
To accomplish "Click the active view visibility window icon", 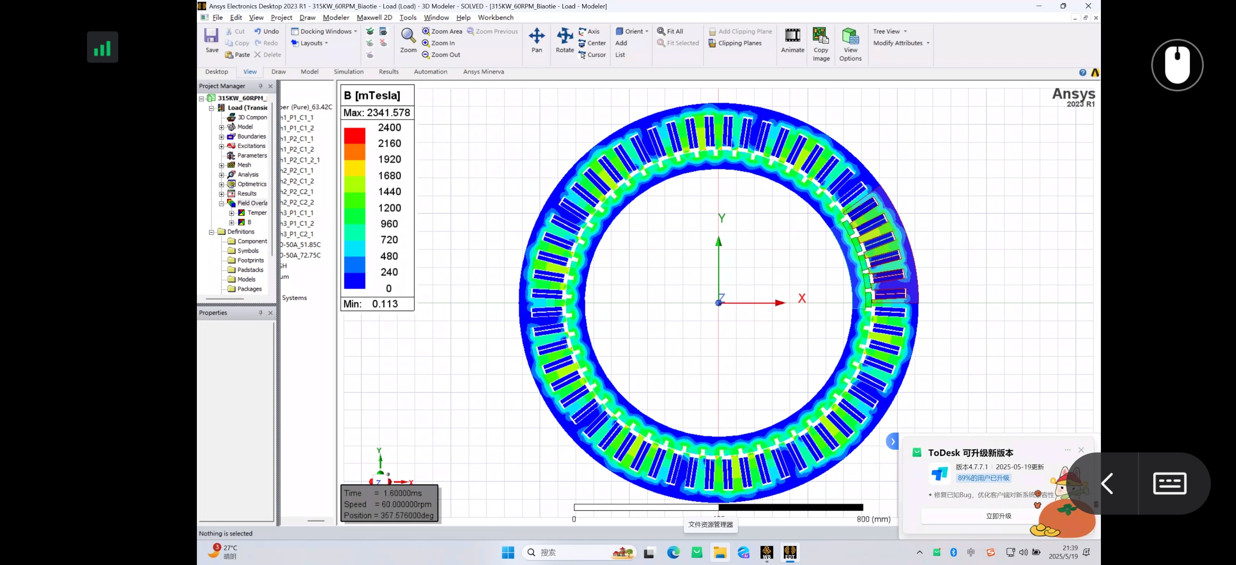I will pyautogui.click(x=383, y=31).
